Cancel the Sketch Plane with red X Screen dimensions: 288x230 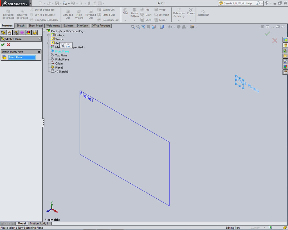tap(8, 45)
